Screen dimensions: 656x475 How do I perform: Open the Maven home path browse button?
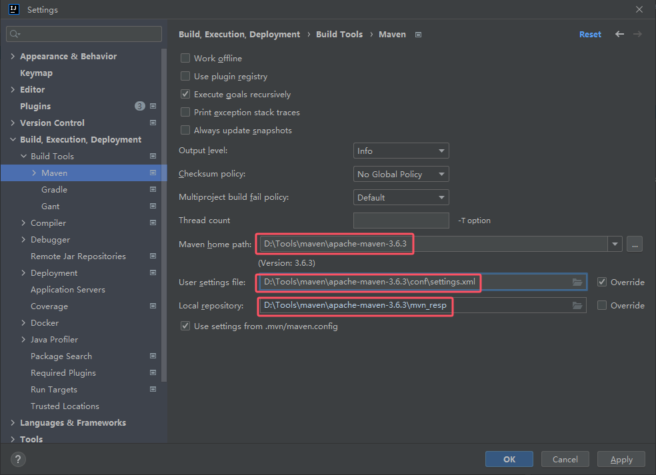pyautogui.click(x=634, y=244)
